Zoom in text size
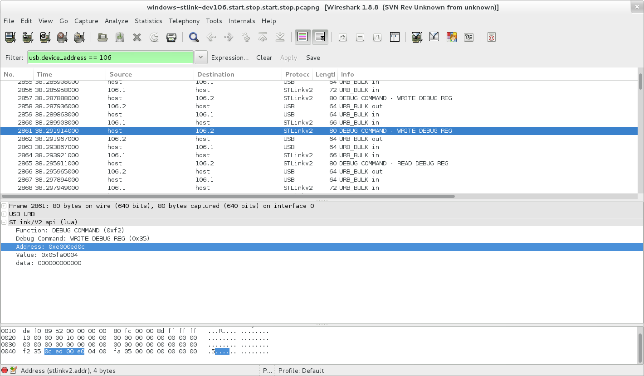The image size is (644, 376). tap(343, 37)
